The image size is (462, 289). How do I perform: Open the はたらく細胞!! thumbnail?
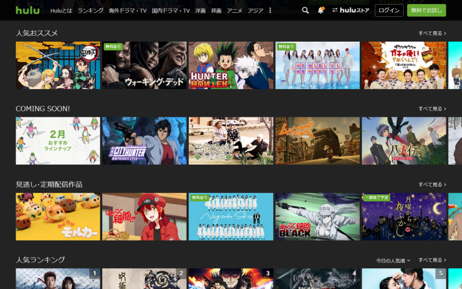[x=144, y=217]
